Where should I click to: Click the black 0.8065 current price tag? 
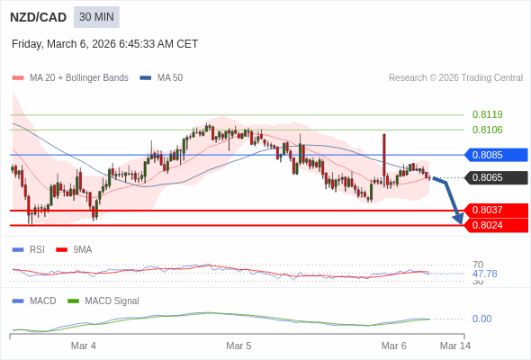click(x=496, y=177)
